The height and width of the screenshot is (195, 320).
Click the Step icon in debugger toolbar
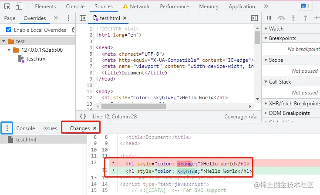coord(317,18)
